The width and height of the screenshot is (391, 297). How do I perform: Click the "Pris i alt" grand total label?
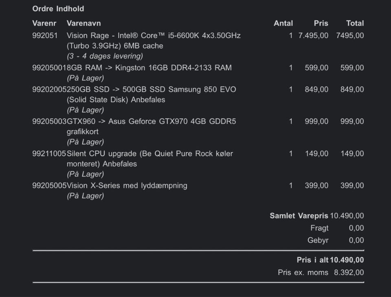coord(312,260)
